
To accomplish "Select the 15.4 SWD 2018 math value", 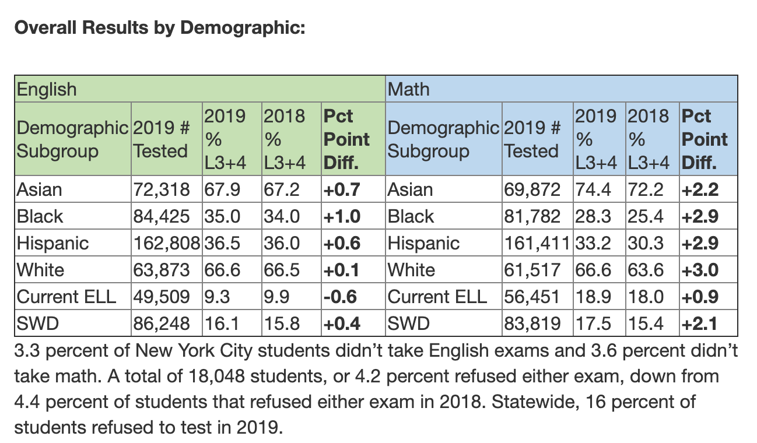I will tap(646, 324).
